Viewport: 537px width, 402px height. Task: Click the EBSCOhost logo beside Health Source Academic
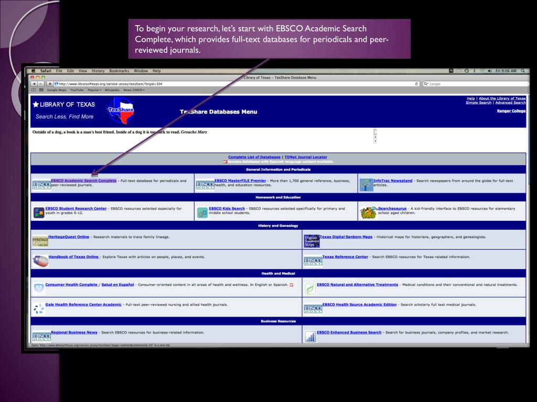313,309
